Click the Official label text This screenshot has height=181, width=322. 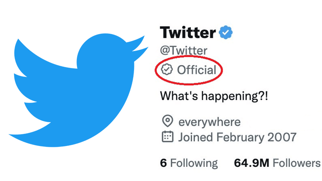click(197, 70)
